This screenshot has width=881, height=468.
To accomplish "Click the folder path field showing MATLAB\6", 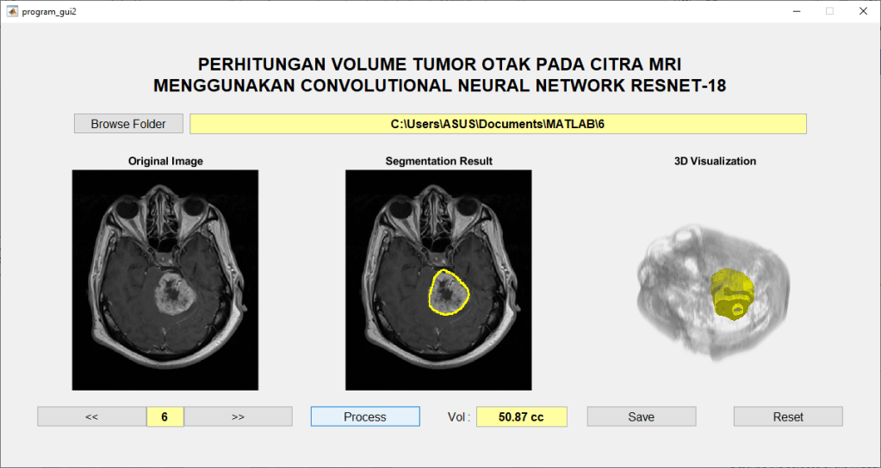I will coord(498,124).
